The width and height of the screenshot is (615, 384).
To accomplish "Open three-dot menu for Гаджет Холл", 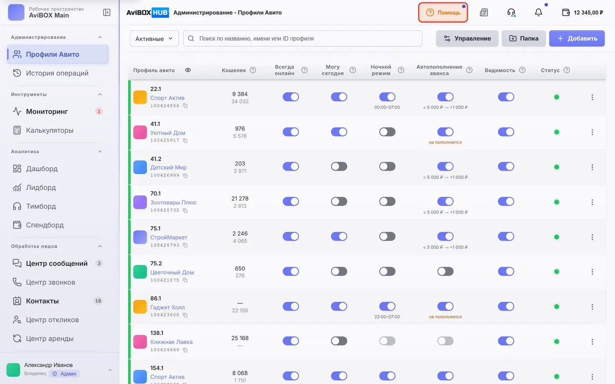I will [592, 307].
